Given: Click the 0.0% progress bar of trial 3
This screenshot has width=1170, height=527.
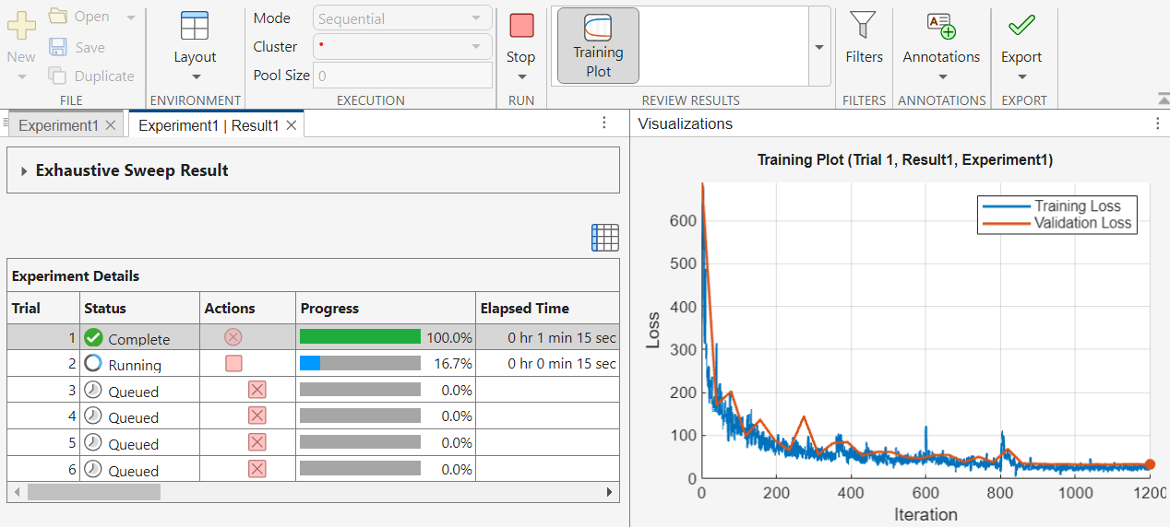Looking at the screenshot, I should tap(360, 390).
